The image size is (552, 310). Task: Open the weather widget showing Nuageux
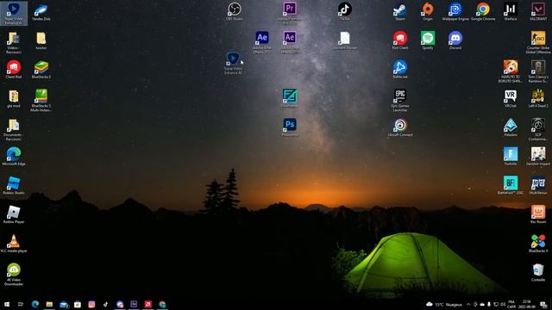point(444,304)
